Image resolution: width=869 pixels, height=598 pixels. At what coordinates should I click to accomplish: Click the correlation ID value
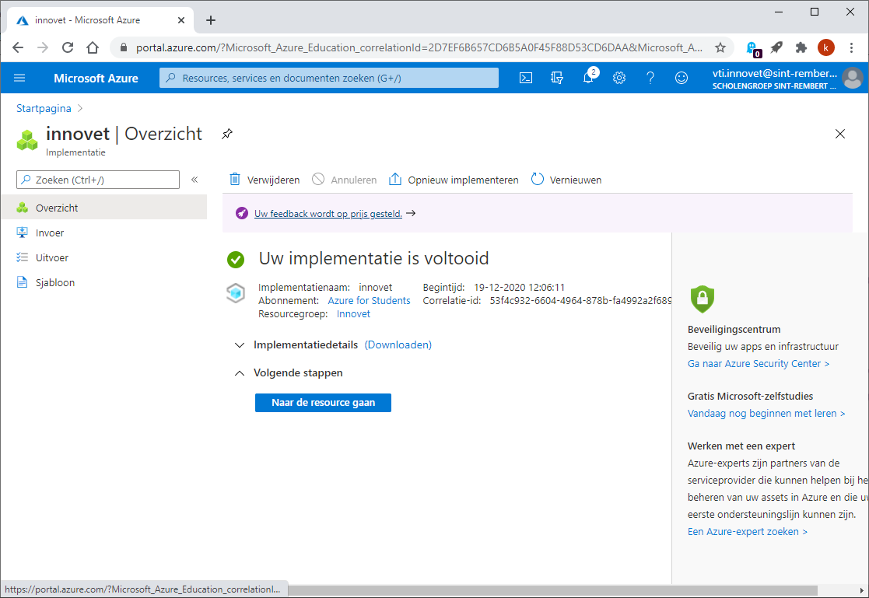pos(580,300)
